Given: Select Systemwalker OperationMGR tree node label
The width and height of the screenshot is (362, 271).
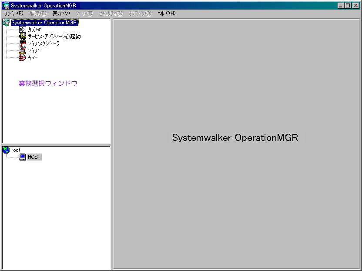Looking at the screenshot, I should (x=44, y=23).
